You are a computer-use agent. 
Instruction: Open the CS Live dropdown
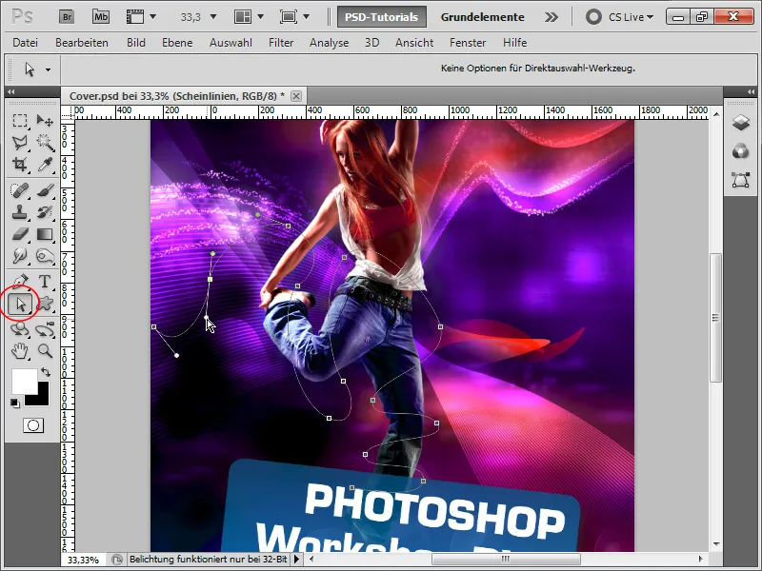pos(620,17)
